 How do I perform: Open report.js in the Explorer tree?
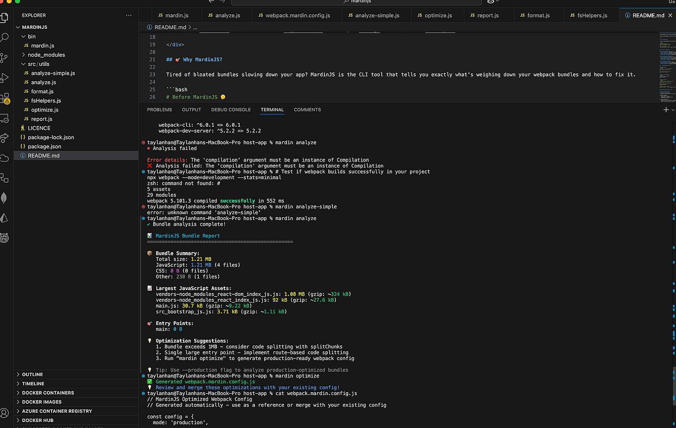coord(77,119)
